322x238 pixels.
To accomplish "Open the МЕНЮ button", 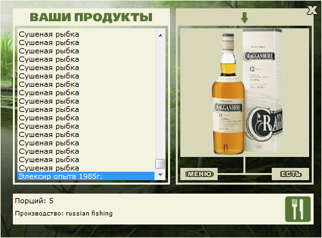I will (199, 174).
